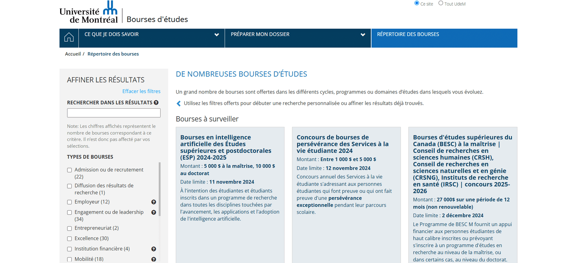Go to the home page via house icon
The height and width of the screenshot is (263, 576).
(x=69, y=37)
